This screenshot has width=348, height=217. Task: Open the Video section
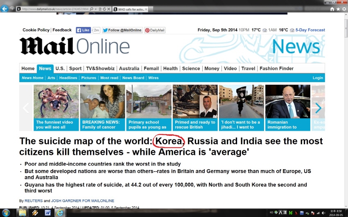(x=230, y=68)
